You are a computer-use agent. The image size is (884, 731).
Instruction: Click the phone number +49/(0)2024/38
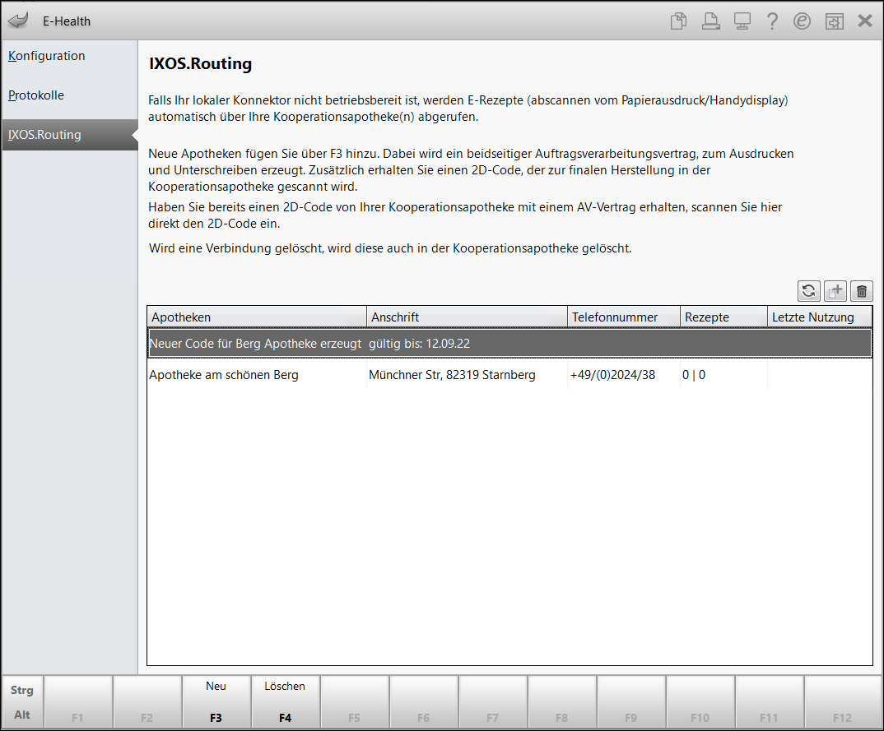612,375
